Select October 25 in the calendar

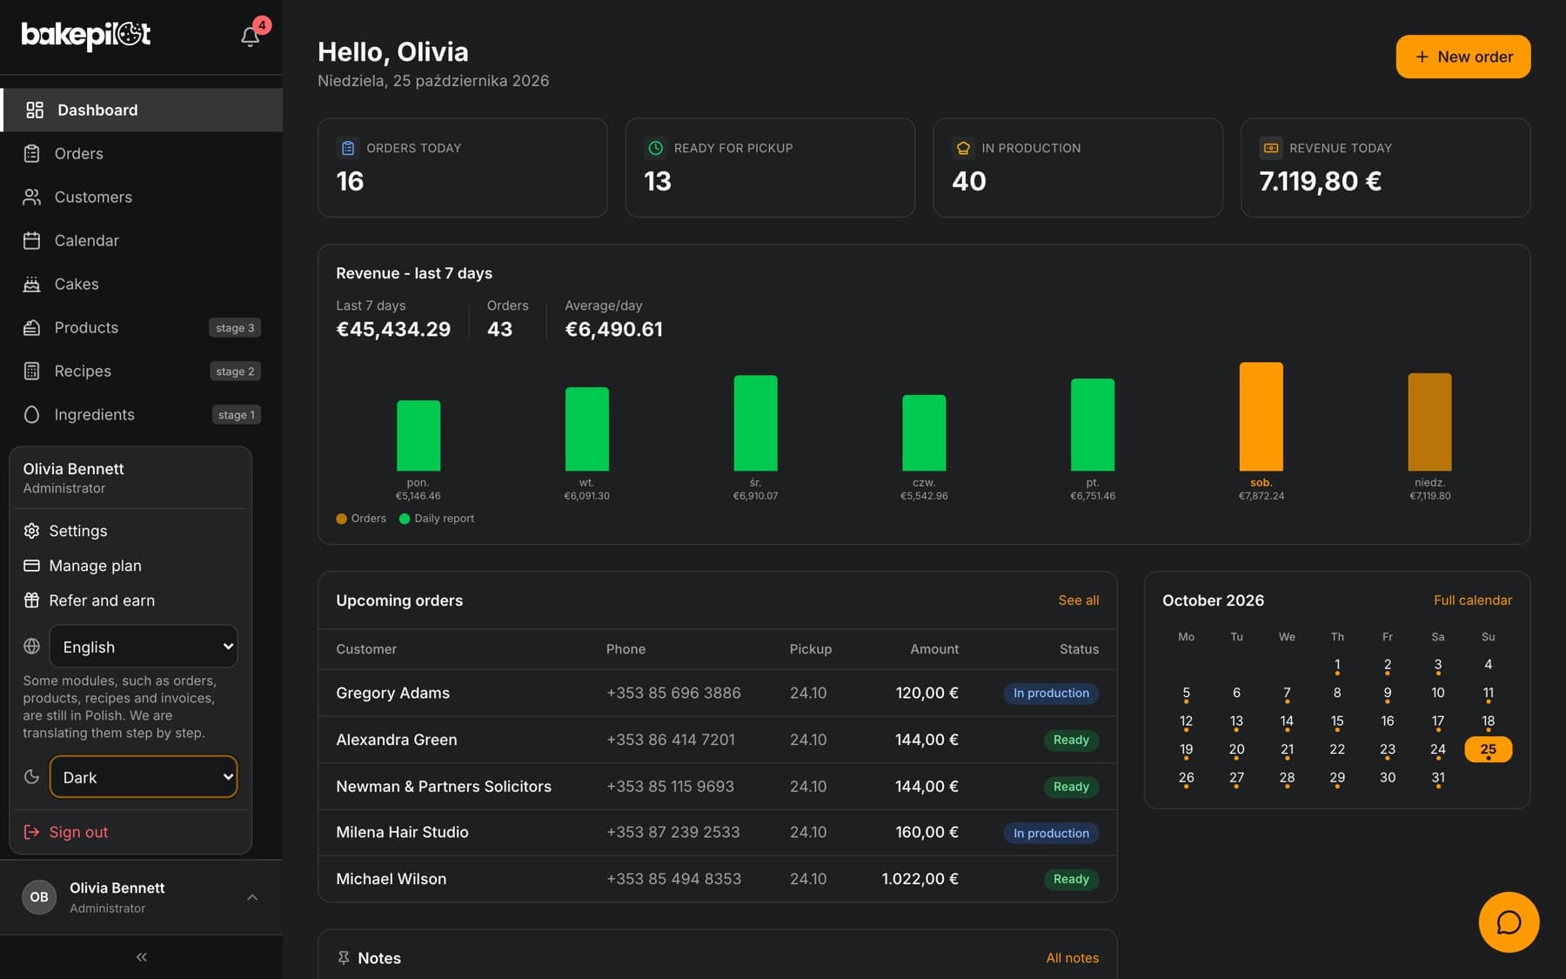pyautogui.click(x=1489, y=749)
